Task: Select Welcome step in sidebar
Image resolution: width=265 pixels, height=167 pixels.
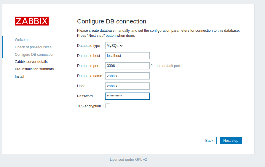Action: tap(22, 39)
